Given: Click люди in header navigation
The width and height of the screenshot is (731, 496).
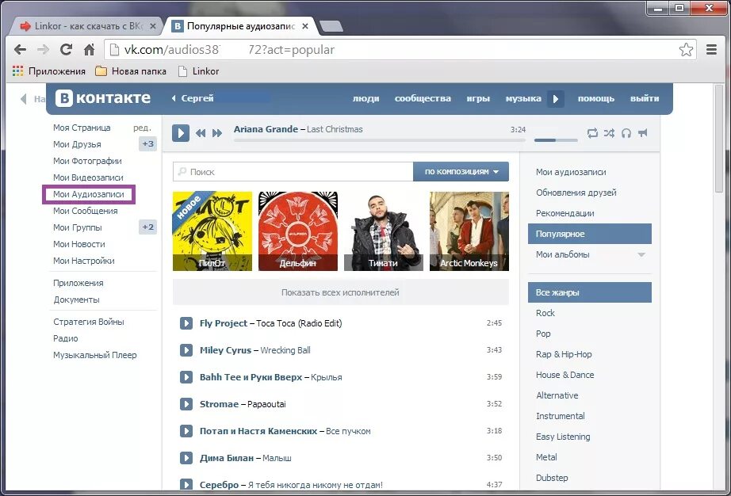Looking at the screenshot, I should (x=365, y=98).
